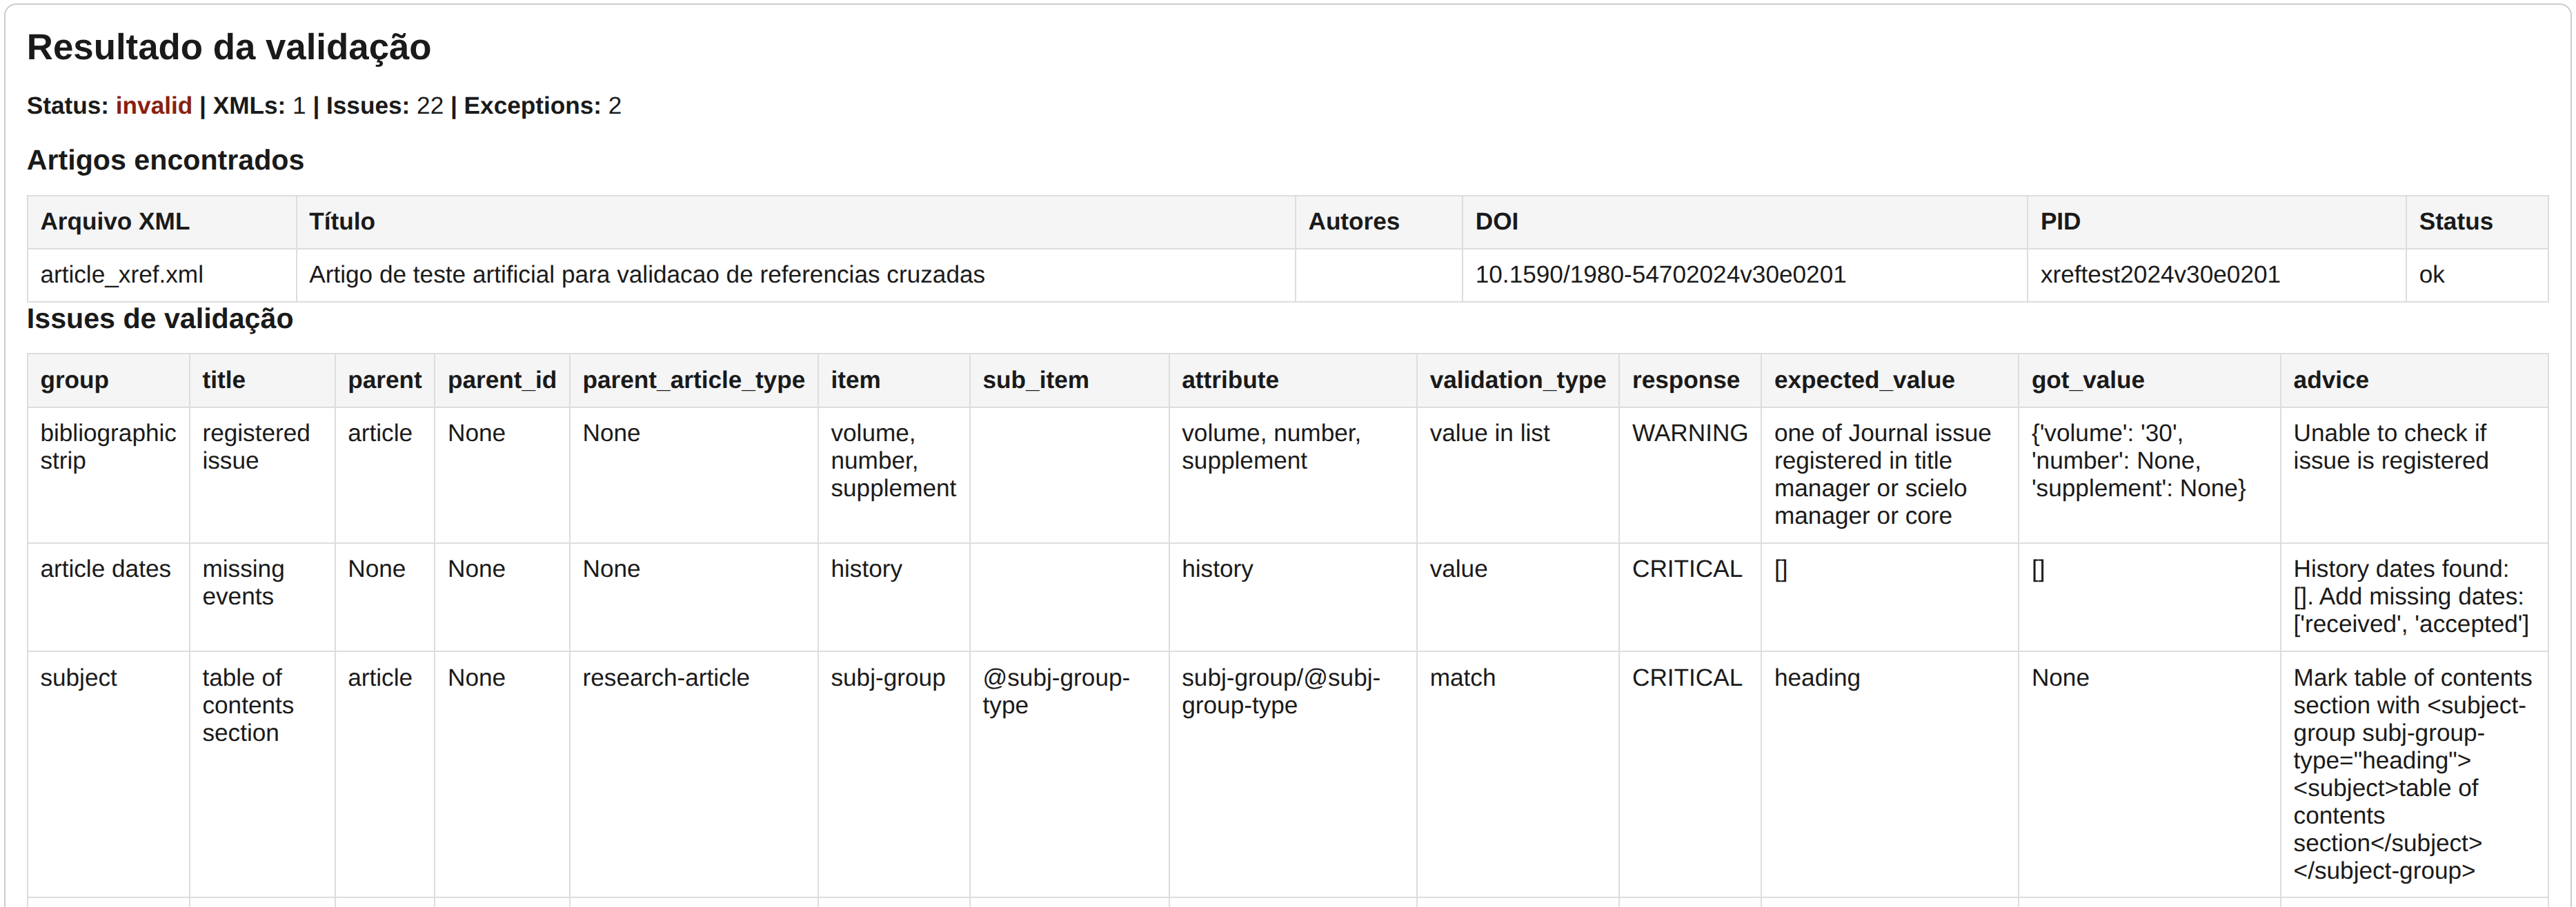The height and width of the screenshot is (907, 2576).
Task: Click the 'advice' column header
Action: click(2414, 380)
